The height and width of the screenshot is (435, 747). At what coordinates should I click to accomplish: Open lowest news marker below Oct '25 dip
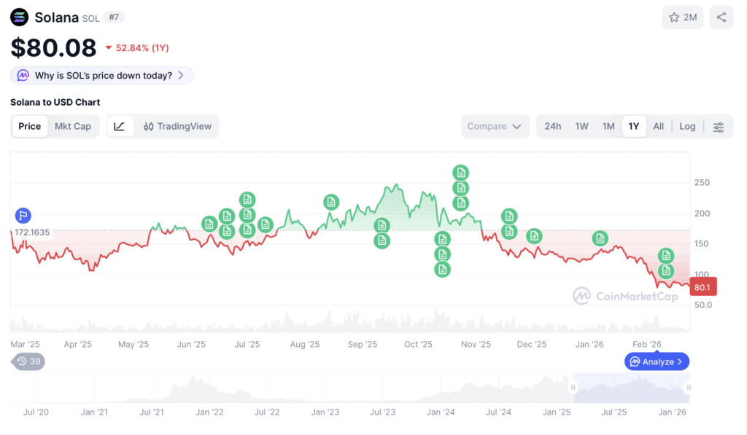click(x=442, y=270)
